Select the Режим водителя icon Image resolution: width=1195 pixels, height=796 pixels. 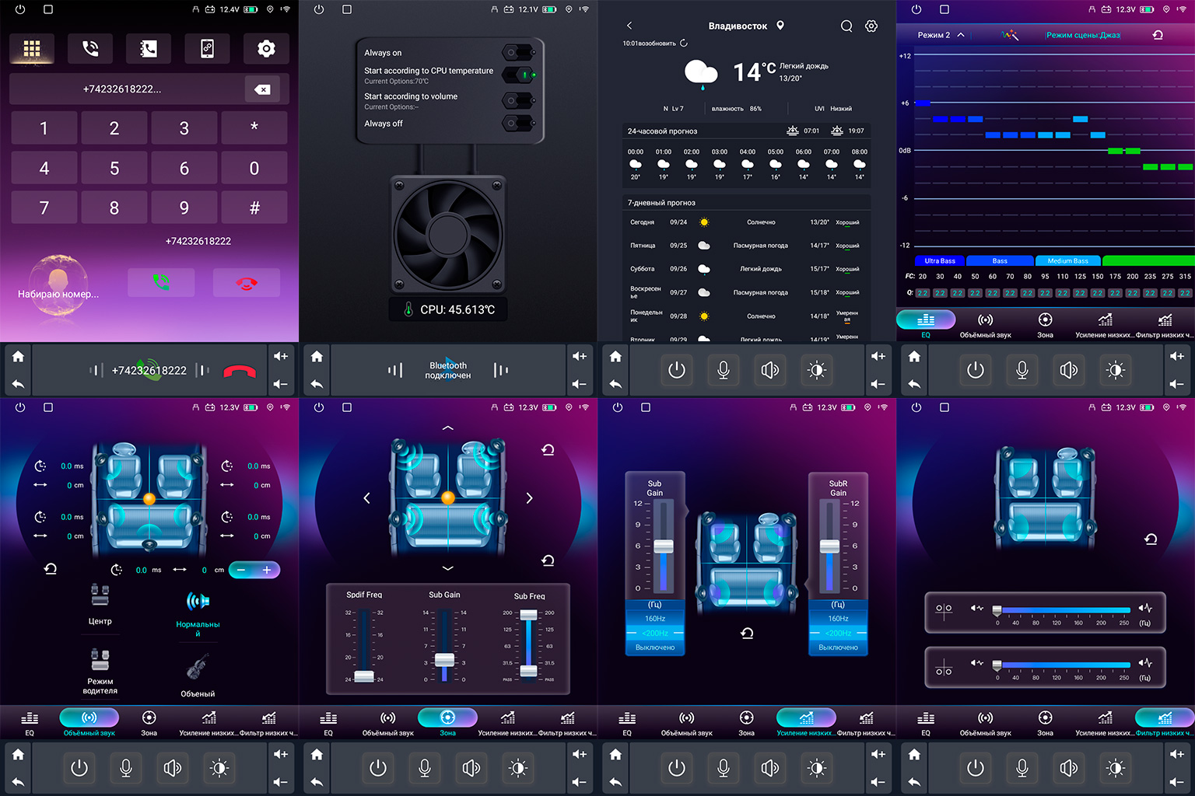pyautogui.click(x=100, y=659)
